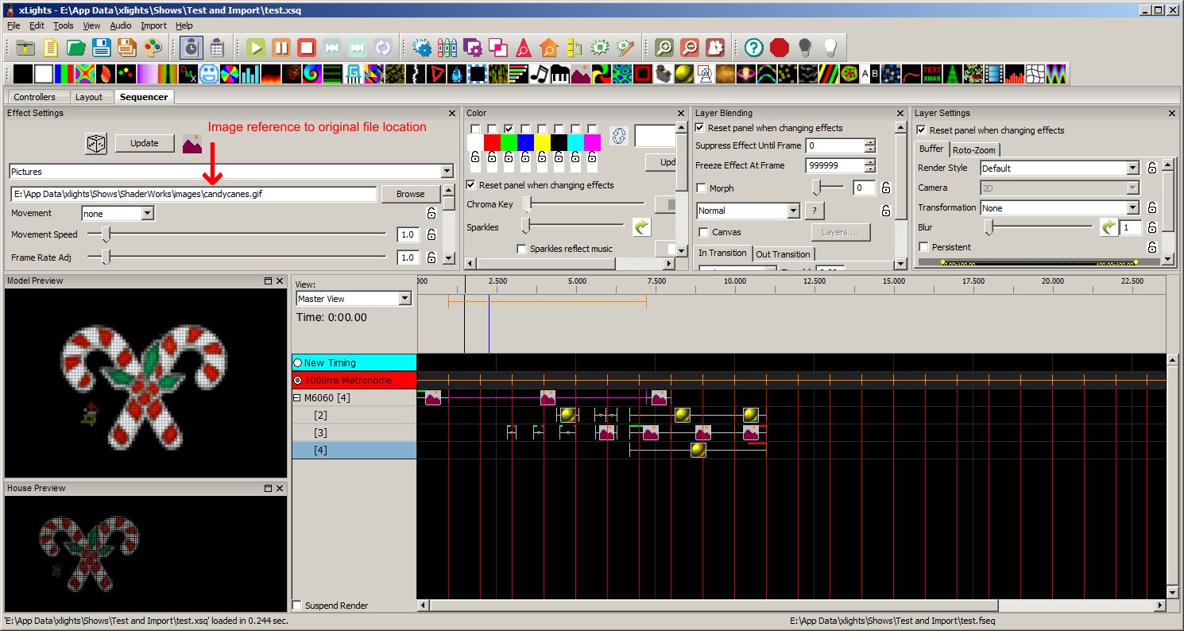Viewport: 1184px width, 631px height.
Task: Click the white light bulb icon
Action: (830, 47)
